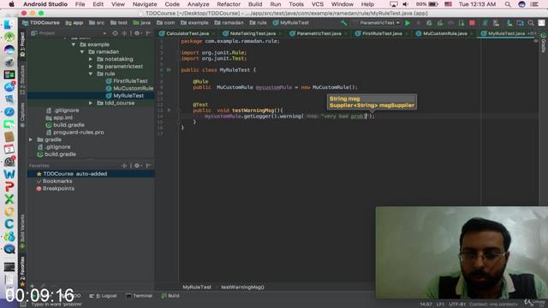Open the Refactor menu

pyautogui.click(x=229, y=4)
